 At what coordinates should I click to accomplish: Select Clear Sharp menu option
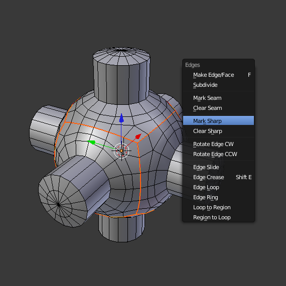click(x=218, y=131)
